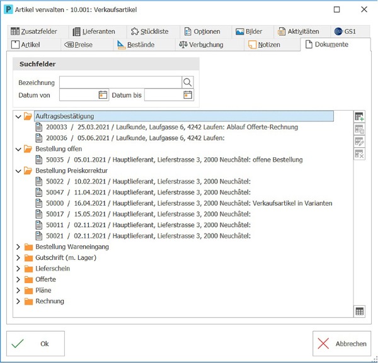Click into the Bezeichnung search field
The image size is (378, 363).
(x=120, y=82)
